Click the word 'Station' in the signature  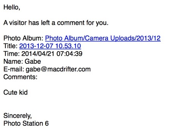[33, 123]
